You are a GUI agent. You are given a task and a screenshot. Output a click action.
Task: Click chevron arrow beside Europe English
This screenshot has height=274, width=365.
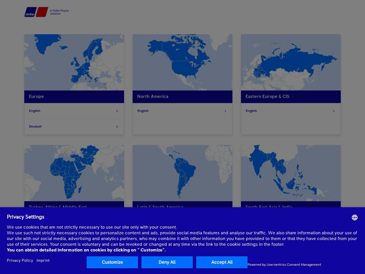click(x=117, y=111)
